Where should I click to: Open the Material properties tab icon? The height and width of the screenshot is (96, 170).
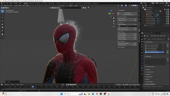coord(142,71)
